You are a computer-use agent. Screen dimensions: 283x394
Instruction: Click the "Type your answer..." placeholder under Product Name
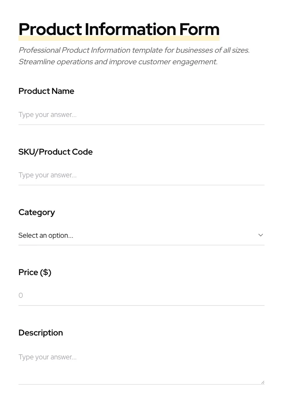pos(47,115)
